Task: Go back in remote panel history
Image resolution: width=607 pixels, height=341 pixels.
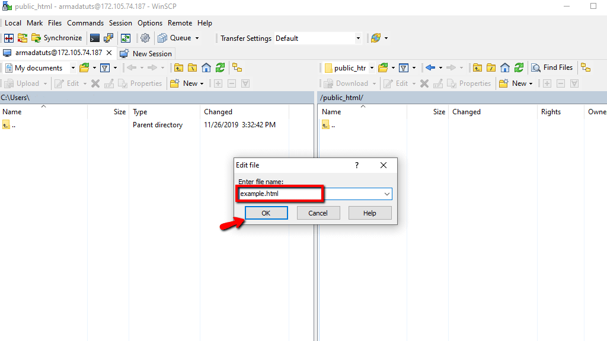Action: [x=430, y=68]
